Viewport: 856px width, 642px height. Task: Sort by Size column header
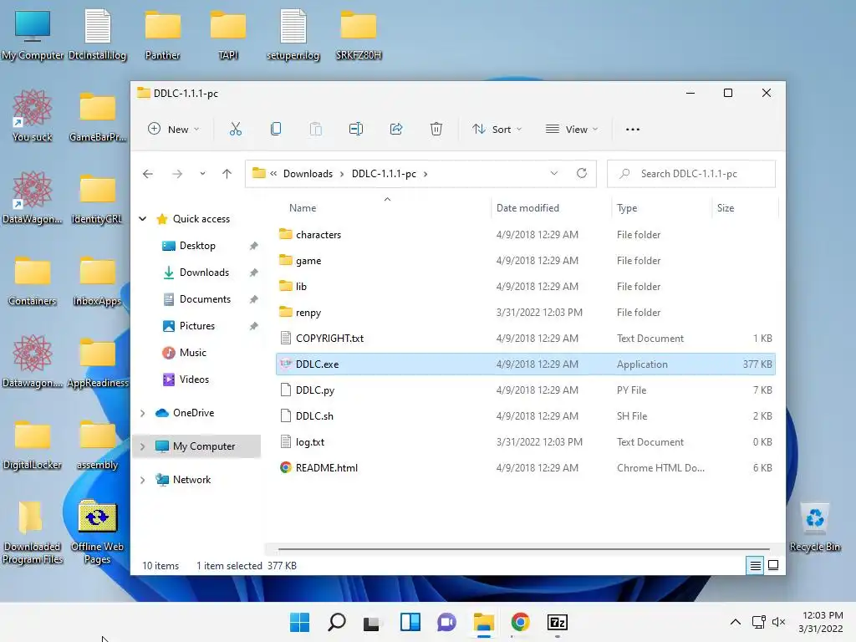pyautogui.click(x=726, y=208)
